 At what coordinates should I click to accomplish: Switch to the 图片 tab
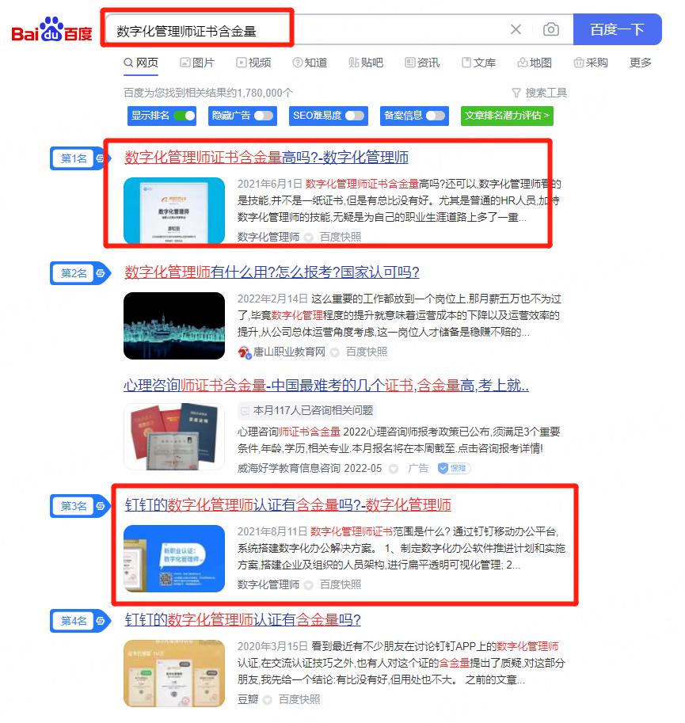click(197, 63)
